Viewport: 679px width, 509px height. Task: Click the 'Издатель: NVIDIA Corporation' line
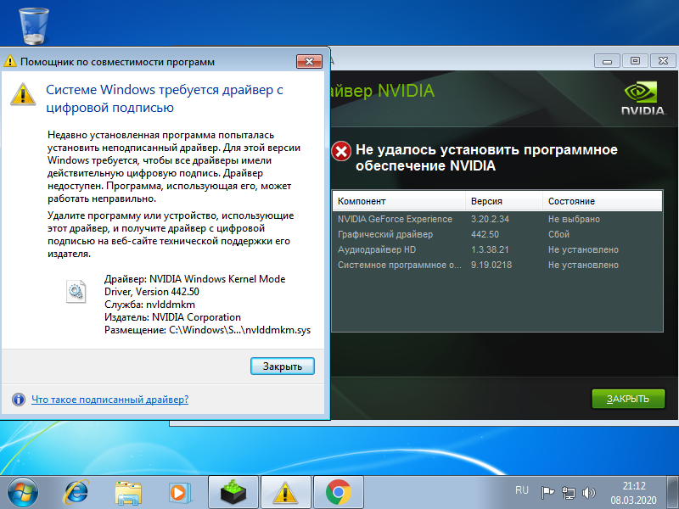point(173,317)
